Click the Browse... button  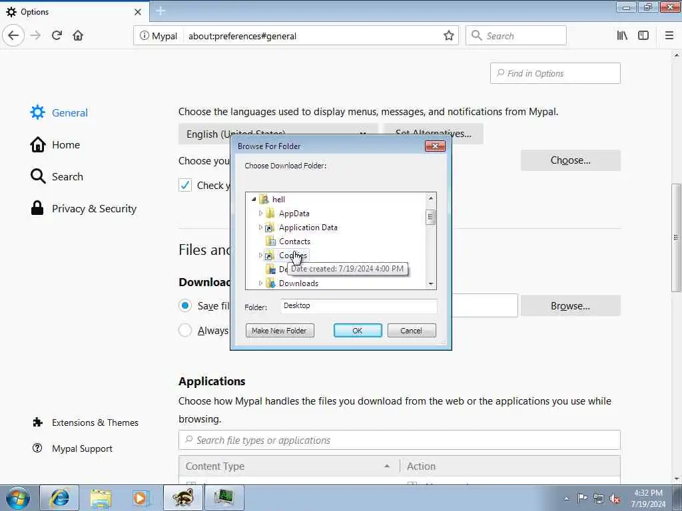(570, 306)
